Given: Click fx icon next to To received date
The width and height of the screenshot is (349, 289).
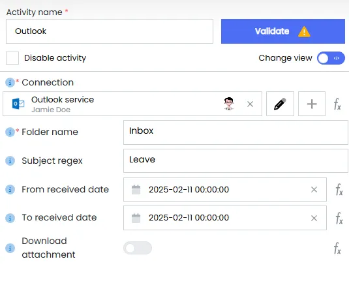Looking at the screenshot, I should (x=339, y=218).
